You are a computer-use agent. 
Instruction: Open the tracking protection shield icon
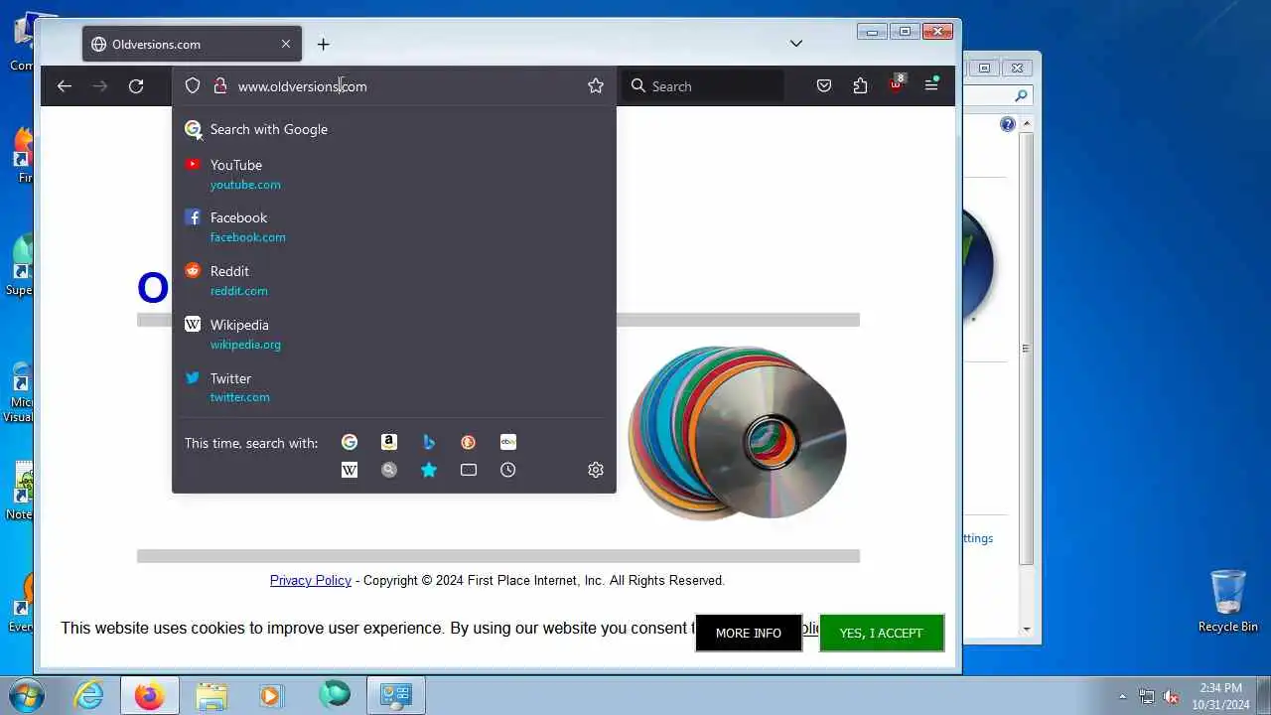point(193,86)
